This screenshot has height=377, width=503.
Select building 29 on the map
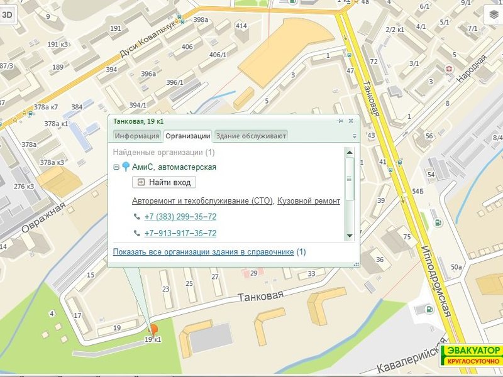tap(254, 273)
